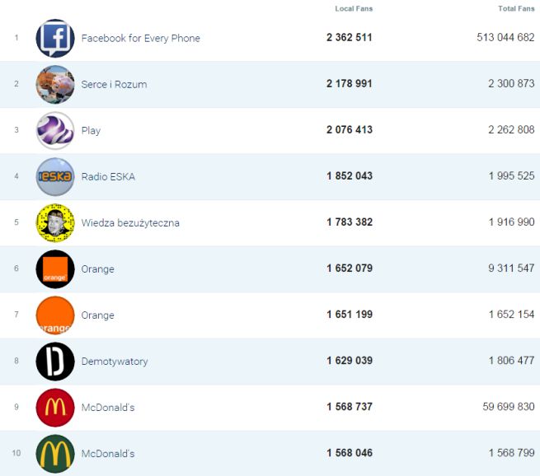Open the Demotywatory logo icon

click(55, 361)
